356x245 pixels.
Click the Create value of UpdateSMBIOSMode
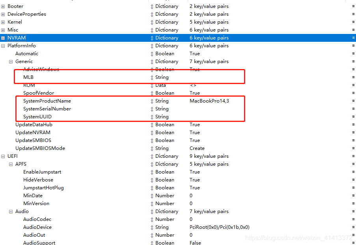tap(197, 148)
